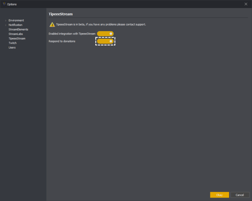Click the yellow warning triangle icon
The width and height of the screenshot is (252, 201).
52,25
